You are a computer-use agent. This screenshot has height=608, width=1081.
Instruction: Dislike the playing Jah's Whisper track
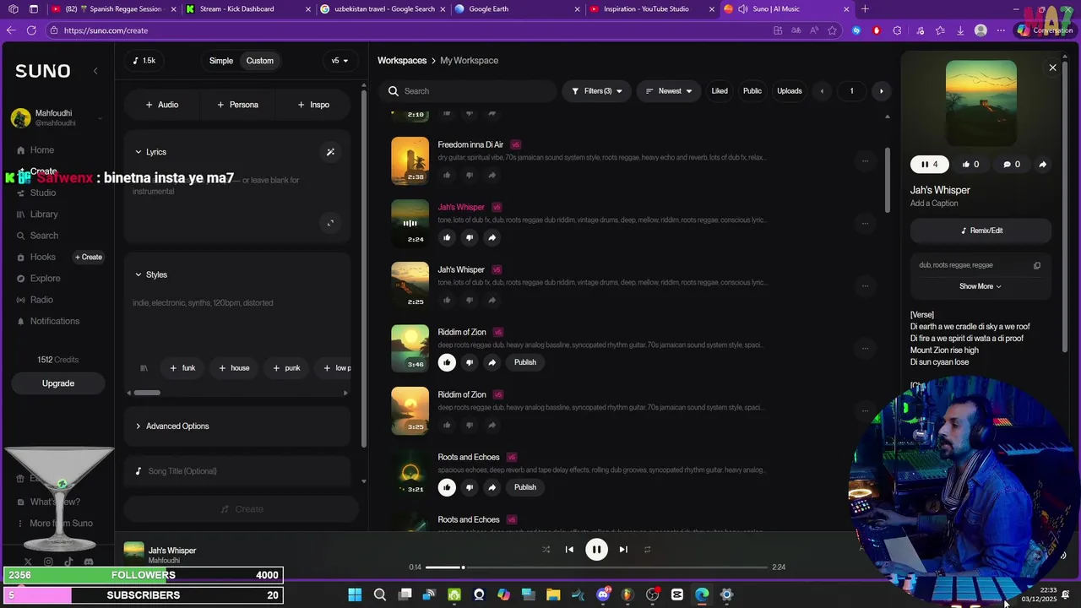pos(470,237)
